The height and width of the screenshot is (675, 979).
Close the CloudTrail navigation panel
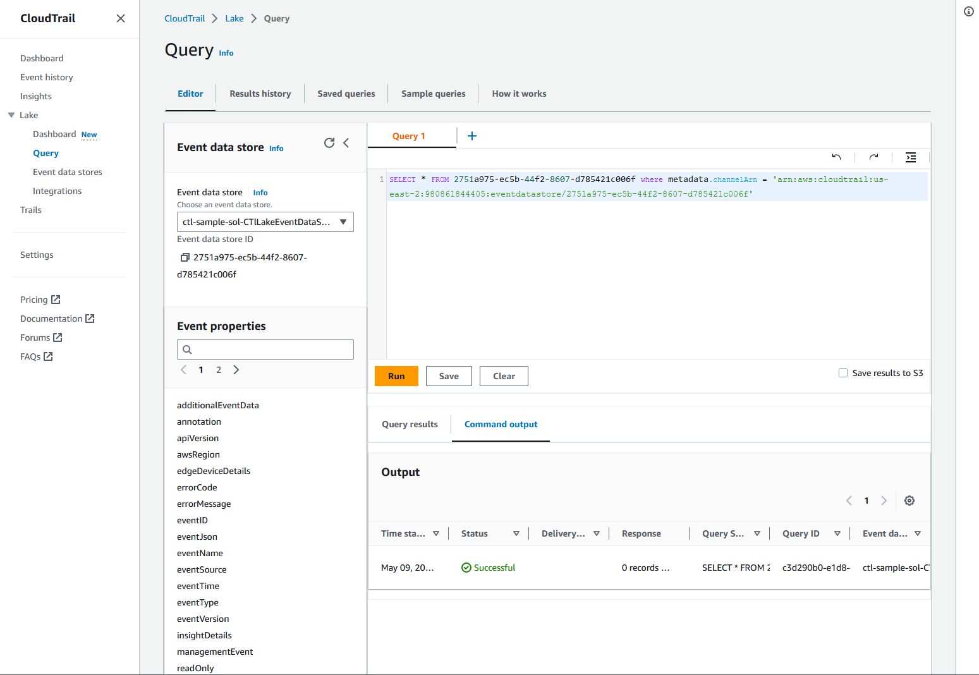pos(121,18)
